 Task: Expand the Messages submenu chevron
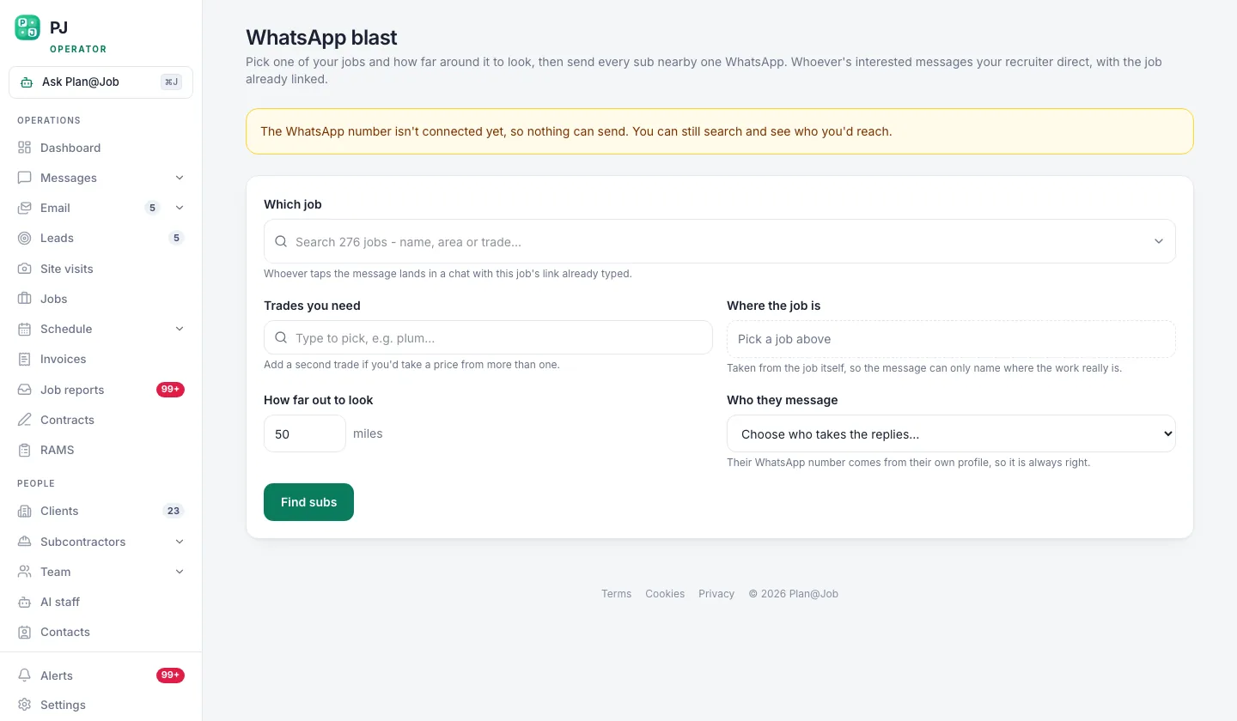180,178
